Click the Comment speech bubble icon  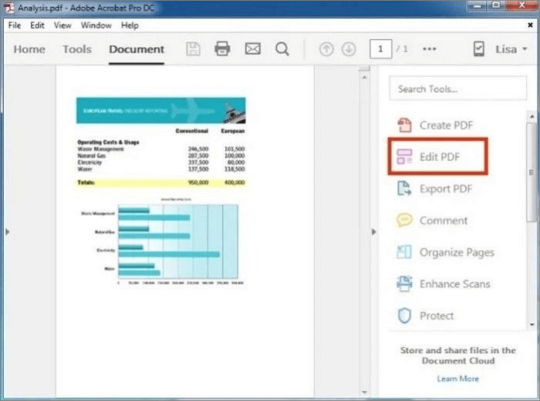(404, 220)
